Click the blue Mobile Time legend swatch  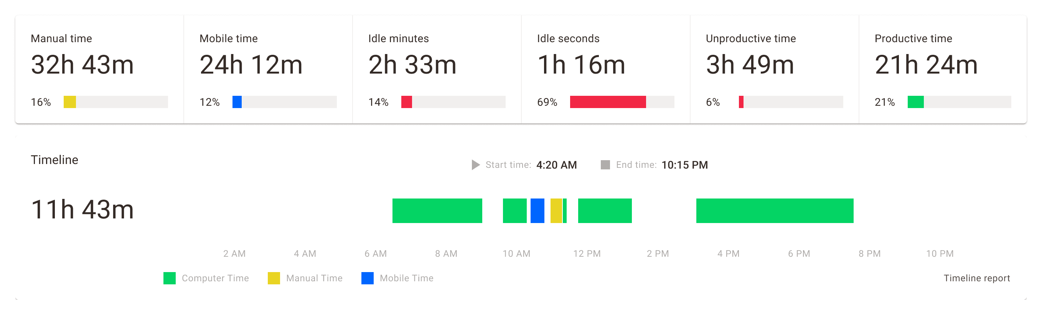click(x=367, y=278)
